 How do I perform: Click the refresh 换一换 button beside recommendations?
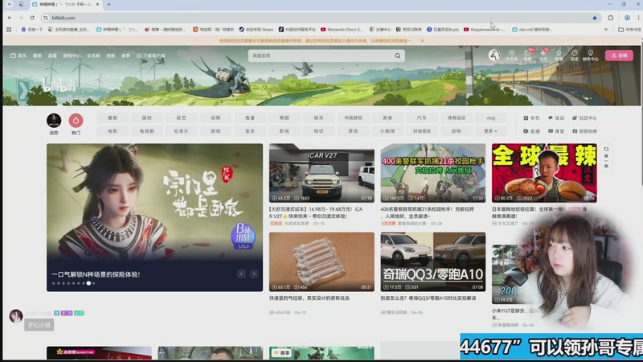pos(606,157)
